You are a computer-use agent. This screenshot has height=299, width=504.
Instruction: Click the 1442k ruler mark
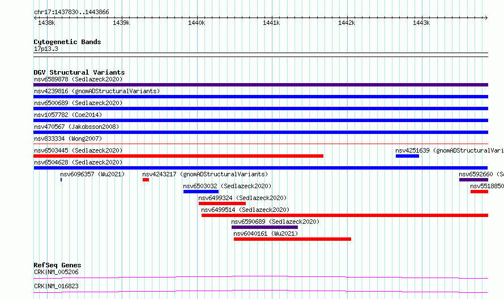(347, 23)
